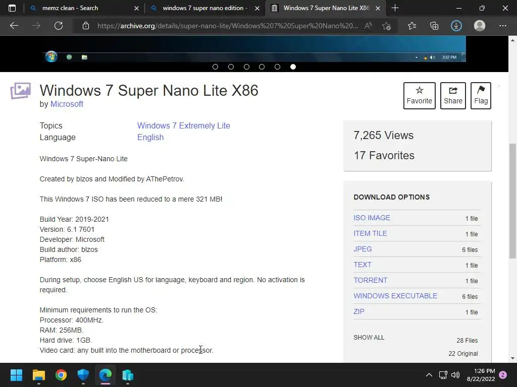The image size is (517, 387).
Task: Open the English language link
Action: [150, 137]
